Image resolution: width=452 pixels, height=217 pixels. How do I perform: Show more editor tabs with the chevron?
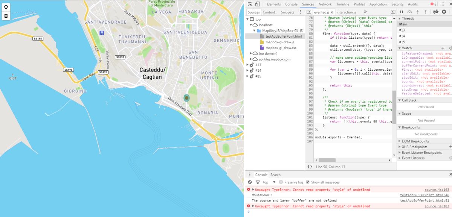pyautogui.click(x=365, y=12)
